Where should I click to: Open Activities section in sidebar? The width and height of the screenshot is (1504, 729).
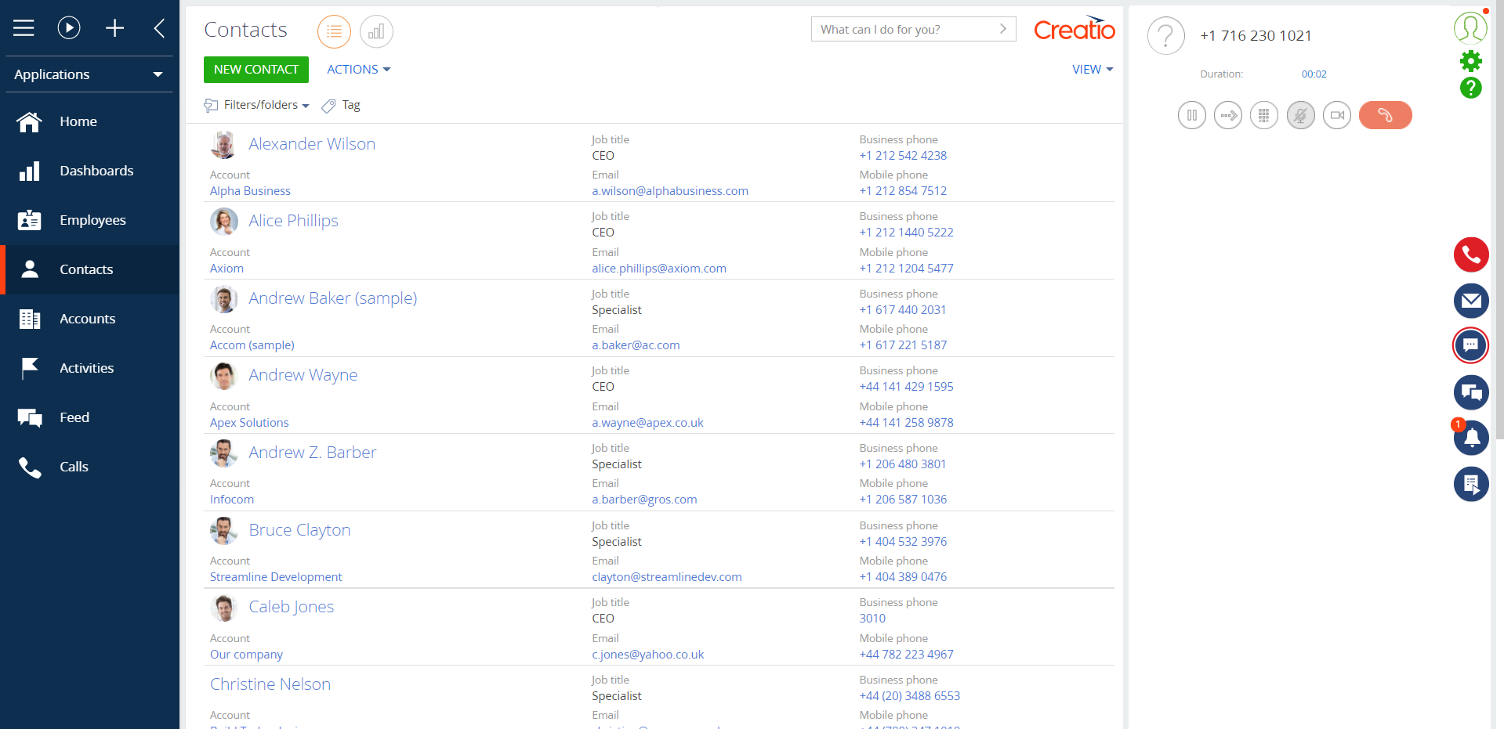point(86,368)
